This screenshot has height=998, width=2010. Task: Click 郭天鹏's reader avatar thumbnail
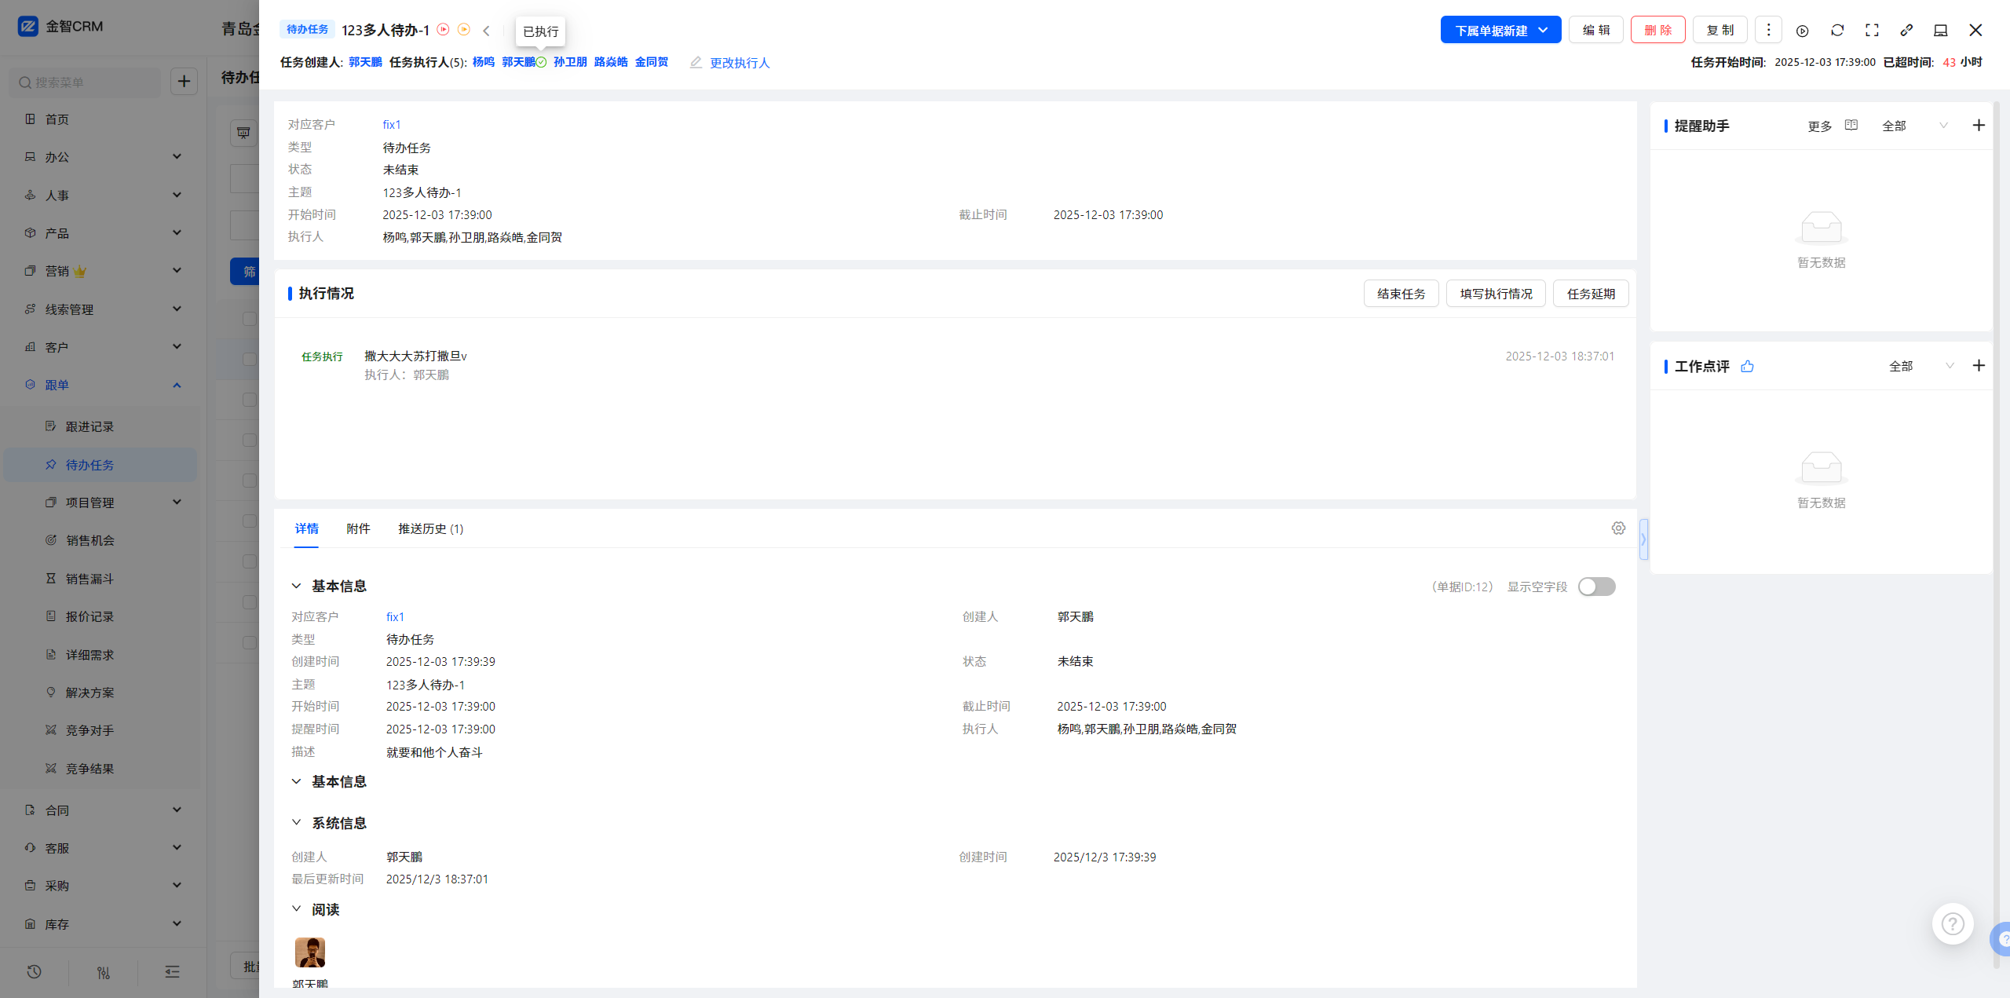pos(310,952)
